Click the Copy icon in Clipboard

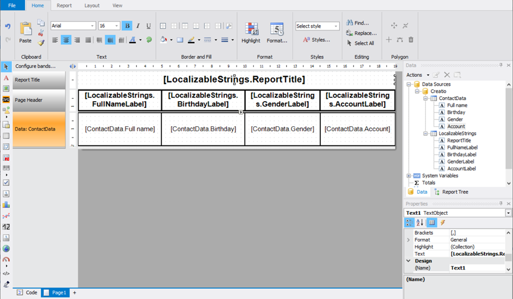click(x=41, y=23)
